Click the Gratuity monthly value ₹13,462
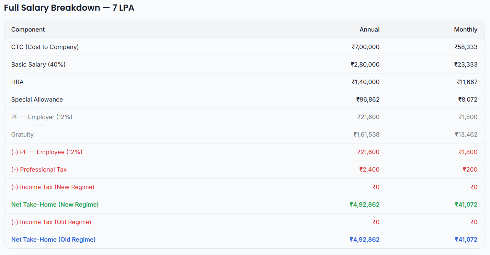This screenshot has height=255, width=490. (x=468, y=135)
